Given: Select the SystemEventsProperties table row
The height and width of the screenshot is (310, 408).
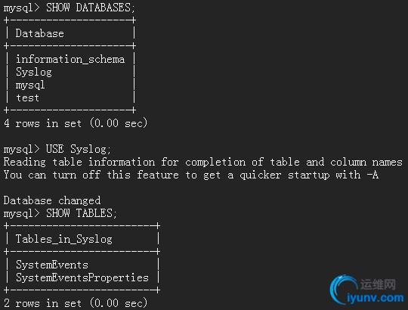Looking at the screenshot, I should [82, 277].
